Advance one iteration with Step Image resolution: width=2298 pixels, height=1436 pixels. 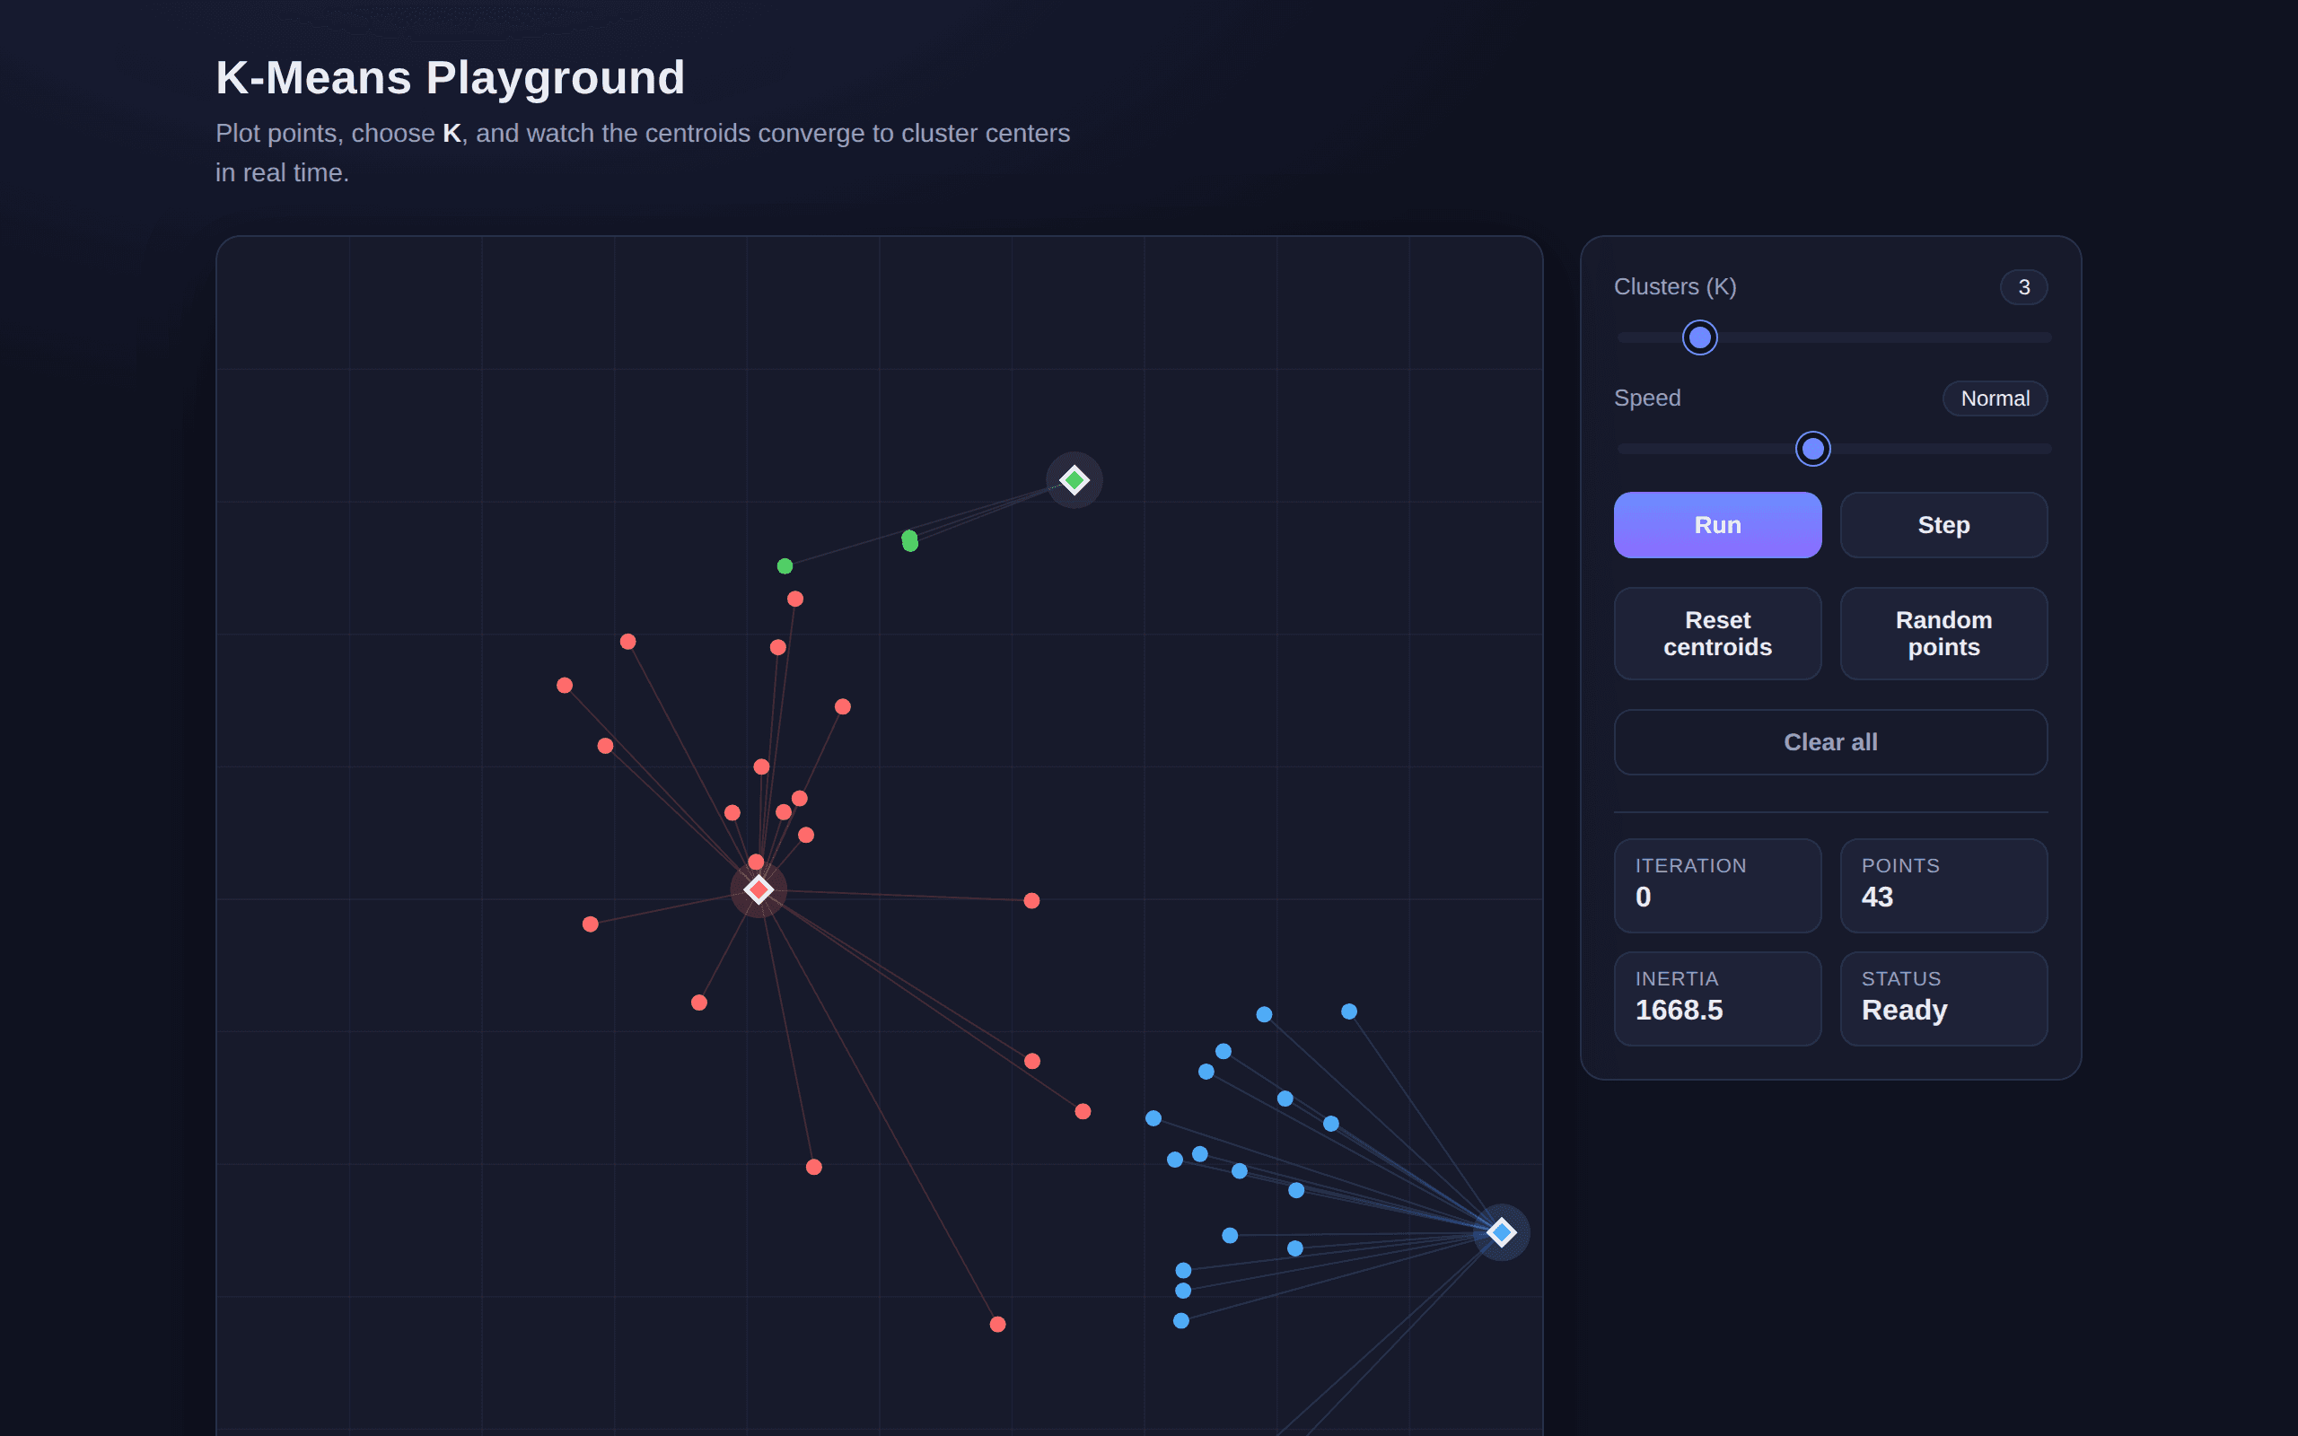[x=1943, y=525]
